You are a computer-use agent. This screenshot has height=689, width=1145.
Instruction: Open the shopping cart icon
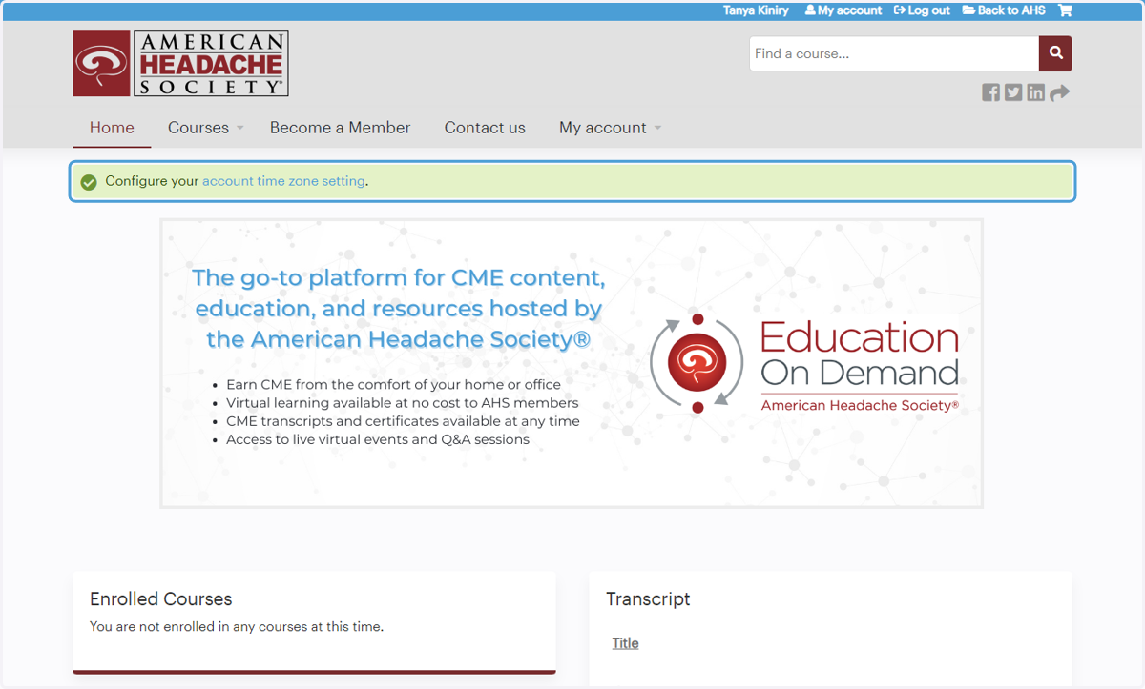(x=1065, y=10)
